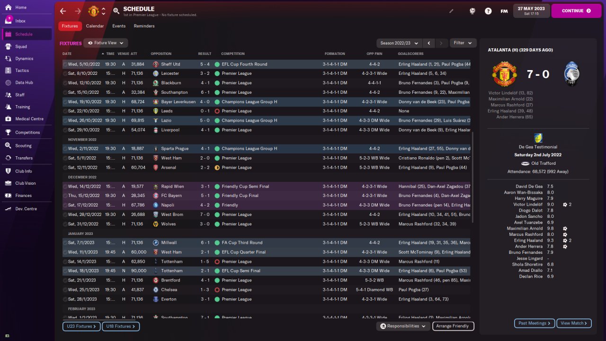Select the Arsenal fixture row checkbox
The image size is (606, 341).
[x=65, y=168]
